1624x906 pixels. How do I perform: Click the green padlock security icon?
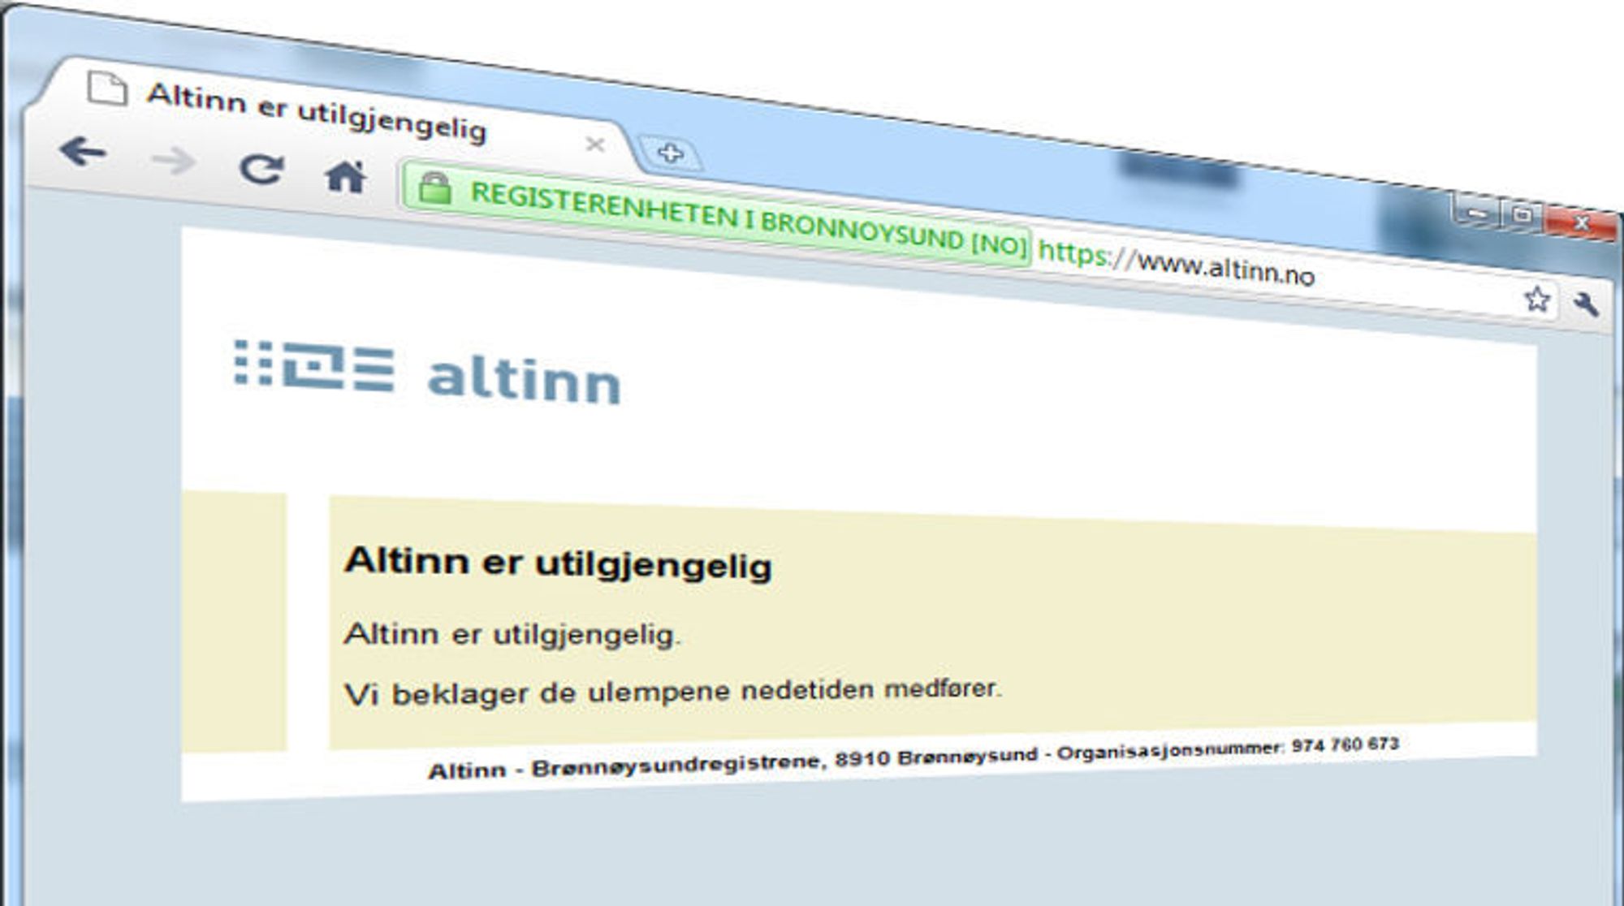[x=434, y=188]
